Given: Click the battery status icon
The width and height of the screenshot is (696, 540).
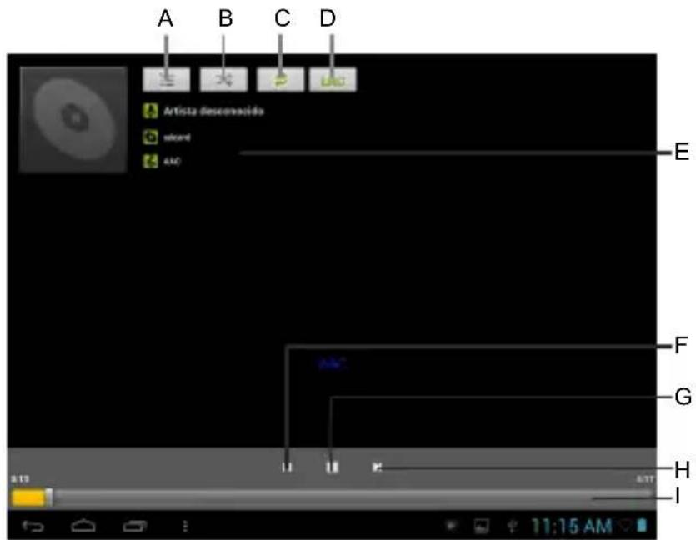Looking at the screenshot, I should click(x=642, y=525).
